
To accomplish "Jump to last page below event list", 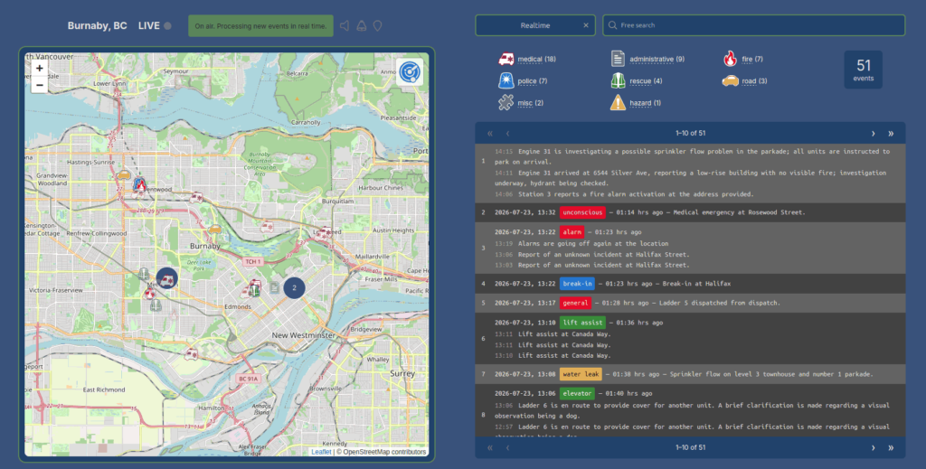I will click(891, 447).
